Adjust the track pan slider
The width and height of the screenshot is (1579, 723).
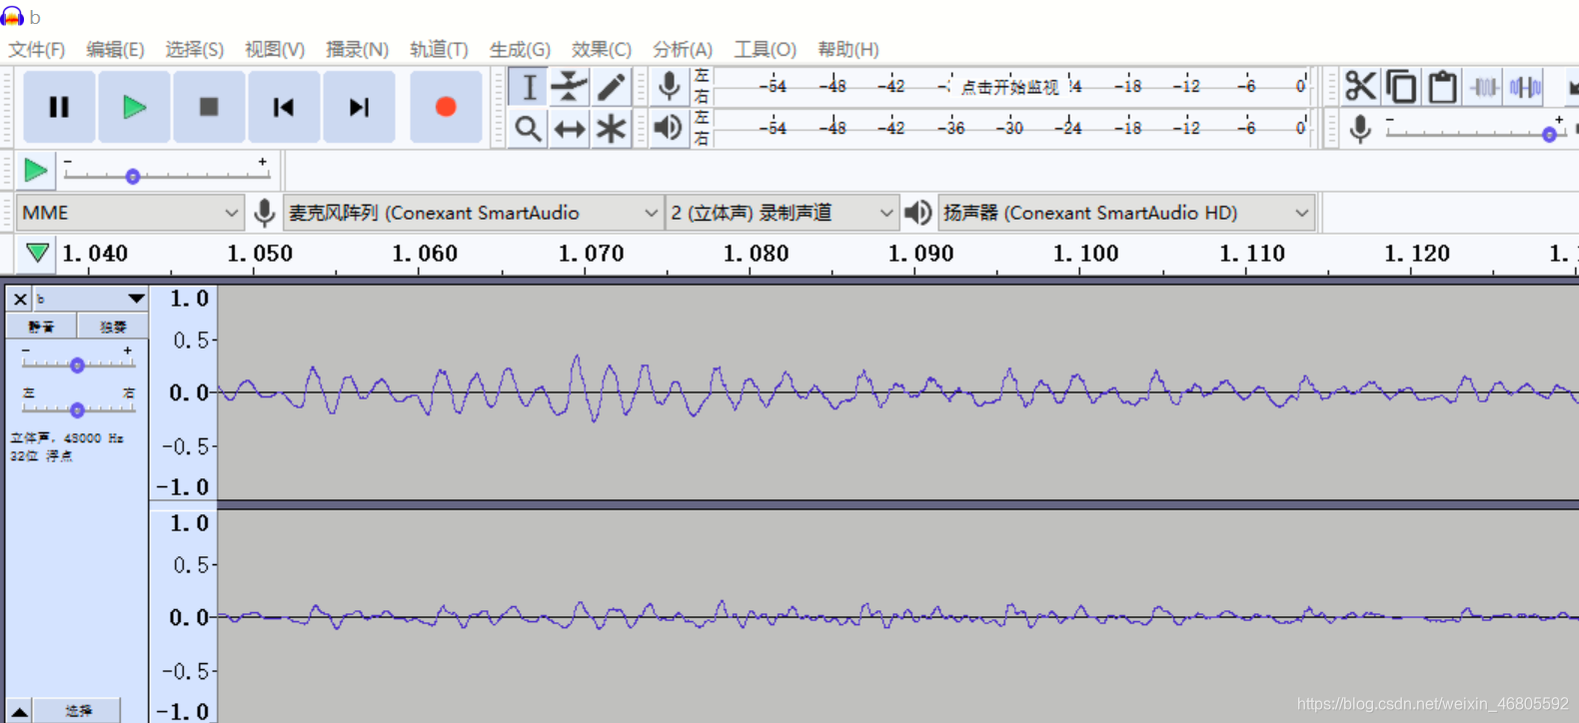77,409
